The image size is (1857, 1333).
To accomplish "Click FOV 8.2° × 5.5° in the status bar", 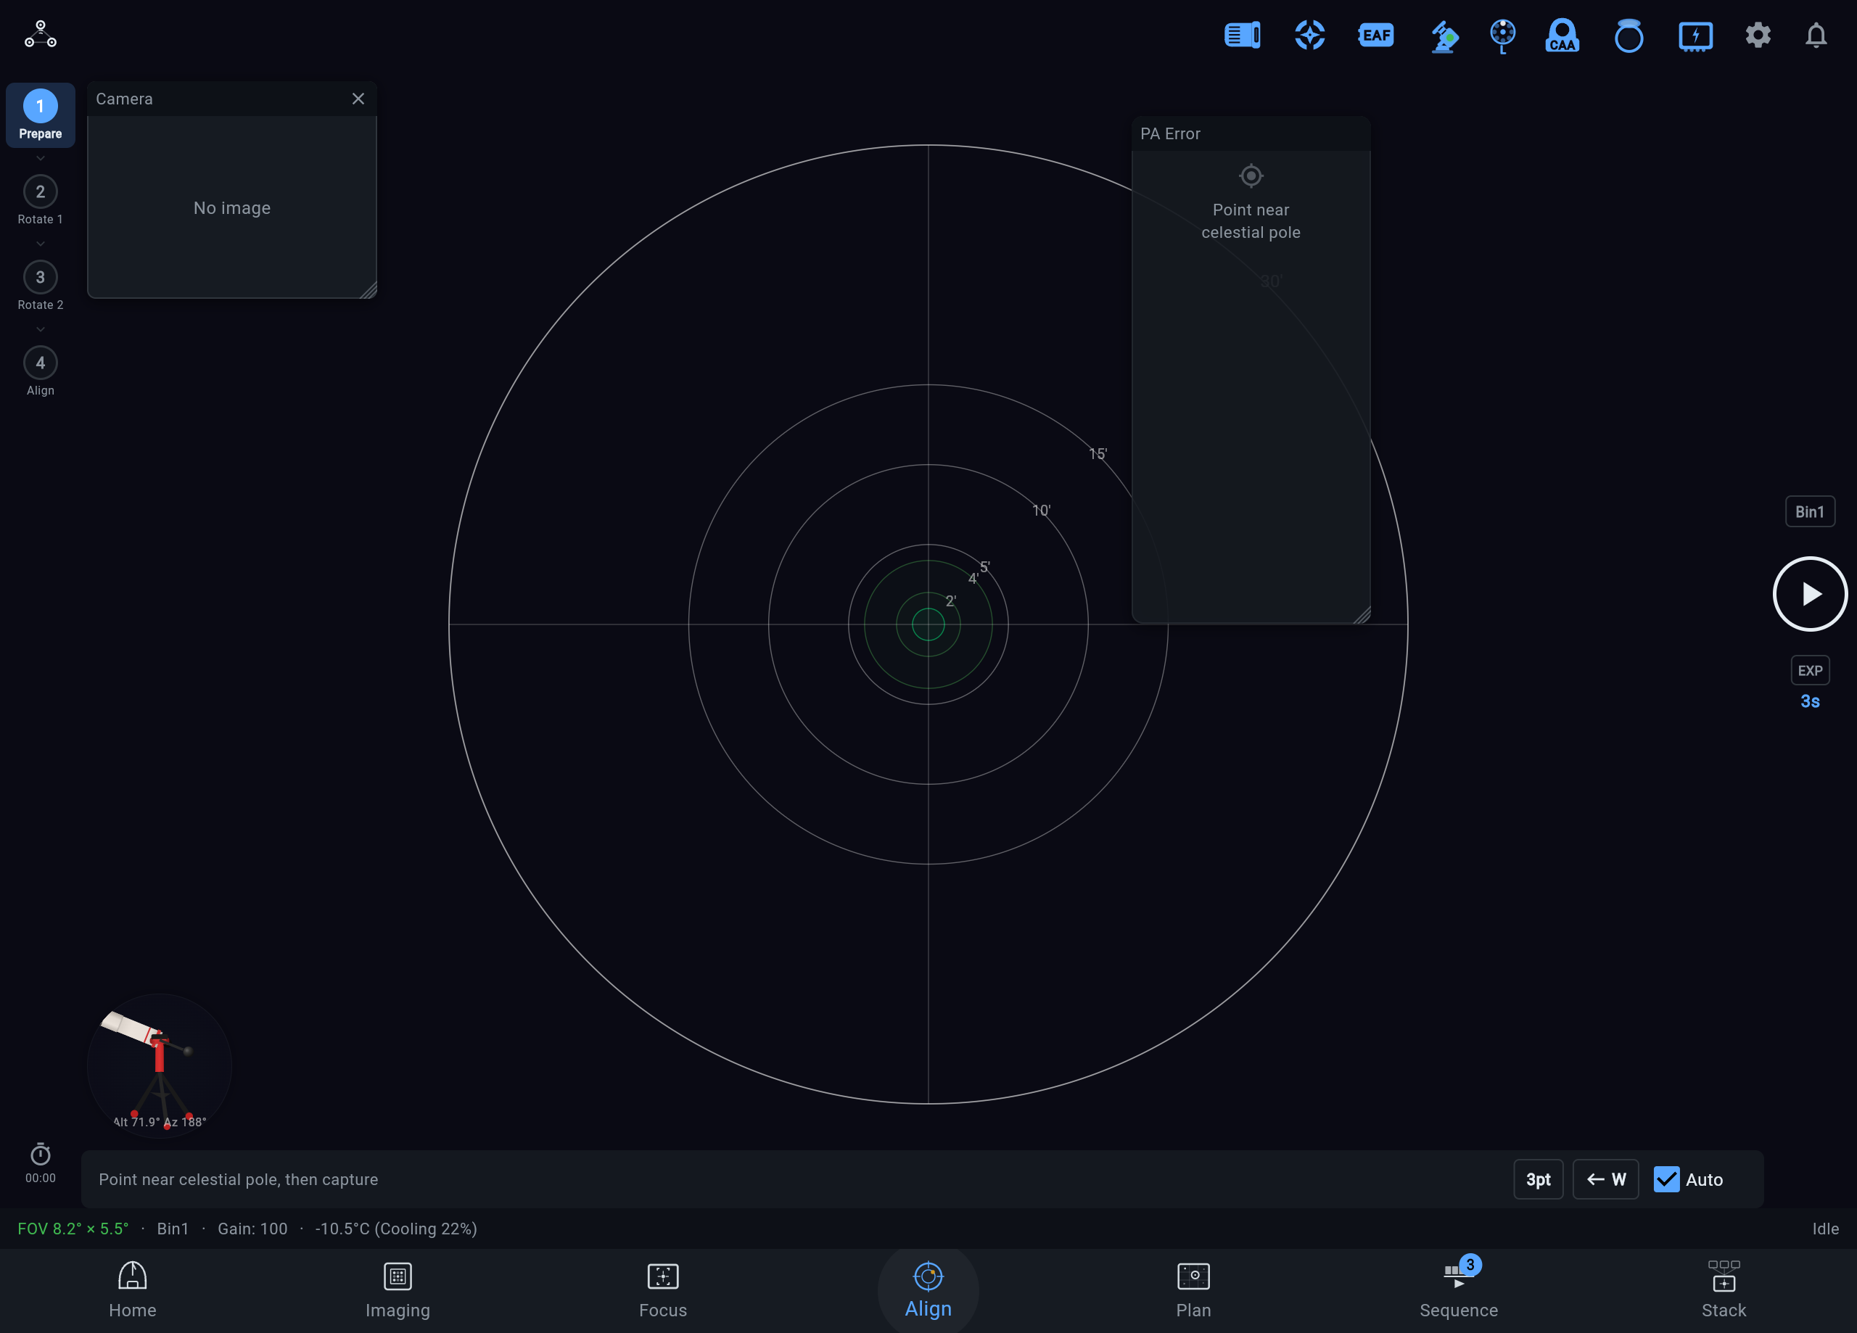I will click(x=73, y=1228).
